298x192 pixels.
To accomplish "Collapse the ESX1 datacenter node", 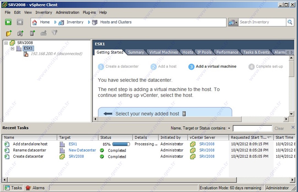I will click(x=13, y=49).
